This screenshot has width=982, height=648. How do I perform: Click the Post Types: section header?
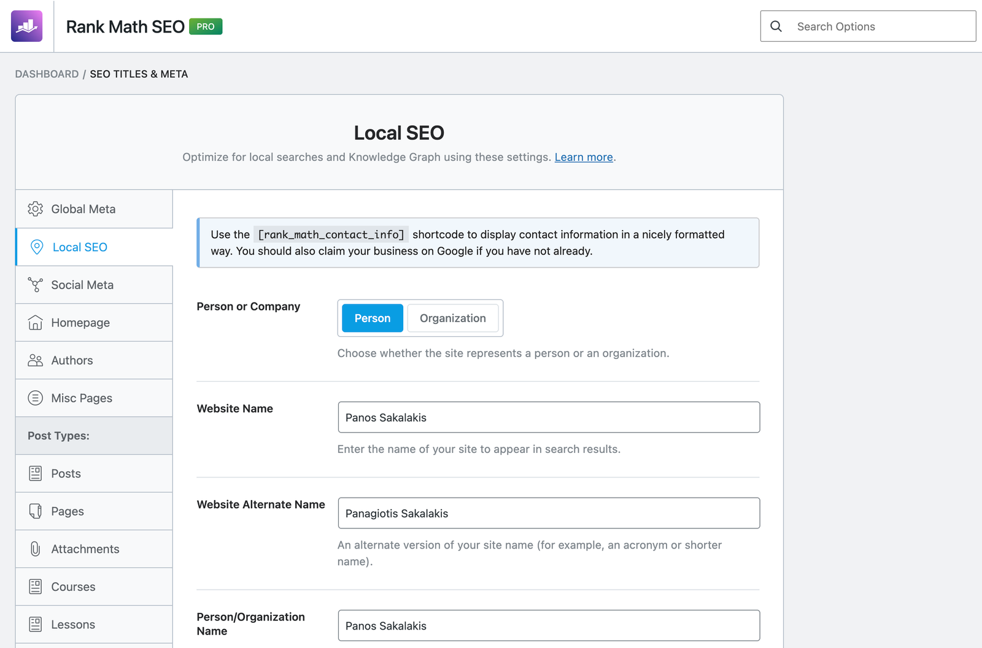click(x=94, y=436)
